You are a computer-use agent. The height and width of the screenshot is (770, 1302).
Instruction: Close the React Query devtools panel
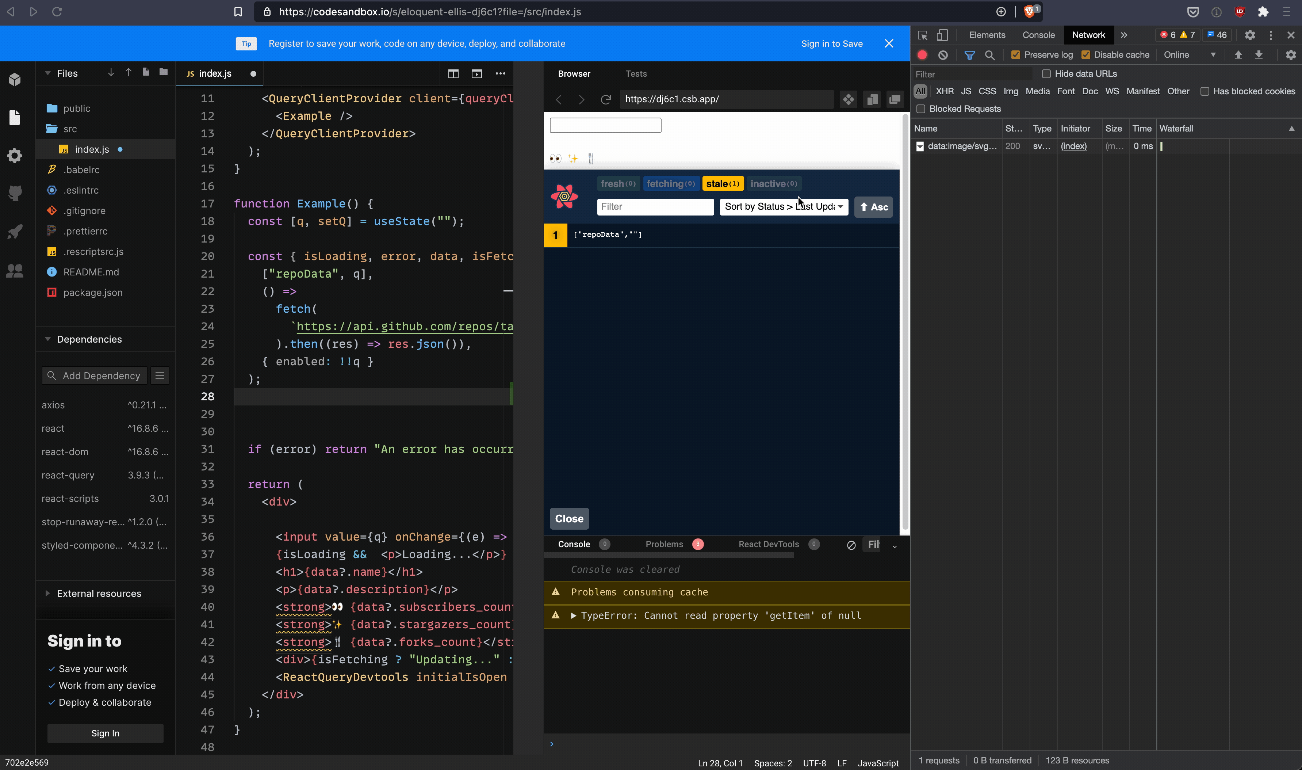pos(569,518)
